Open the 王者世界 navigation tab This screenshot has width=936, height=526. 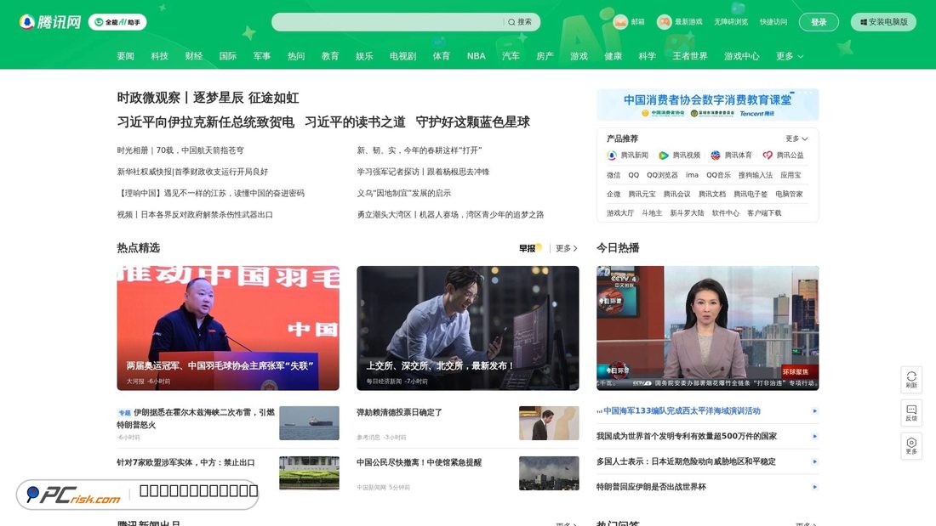[x=689, y=56]
